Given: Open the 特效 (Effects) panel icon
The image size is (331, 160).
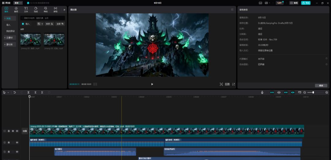Looking at the screenshot, I should (x=46, y=9).
